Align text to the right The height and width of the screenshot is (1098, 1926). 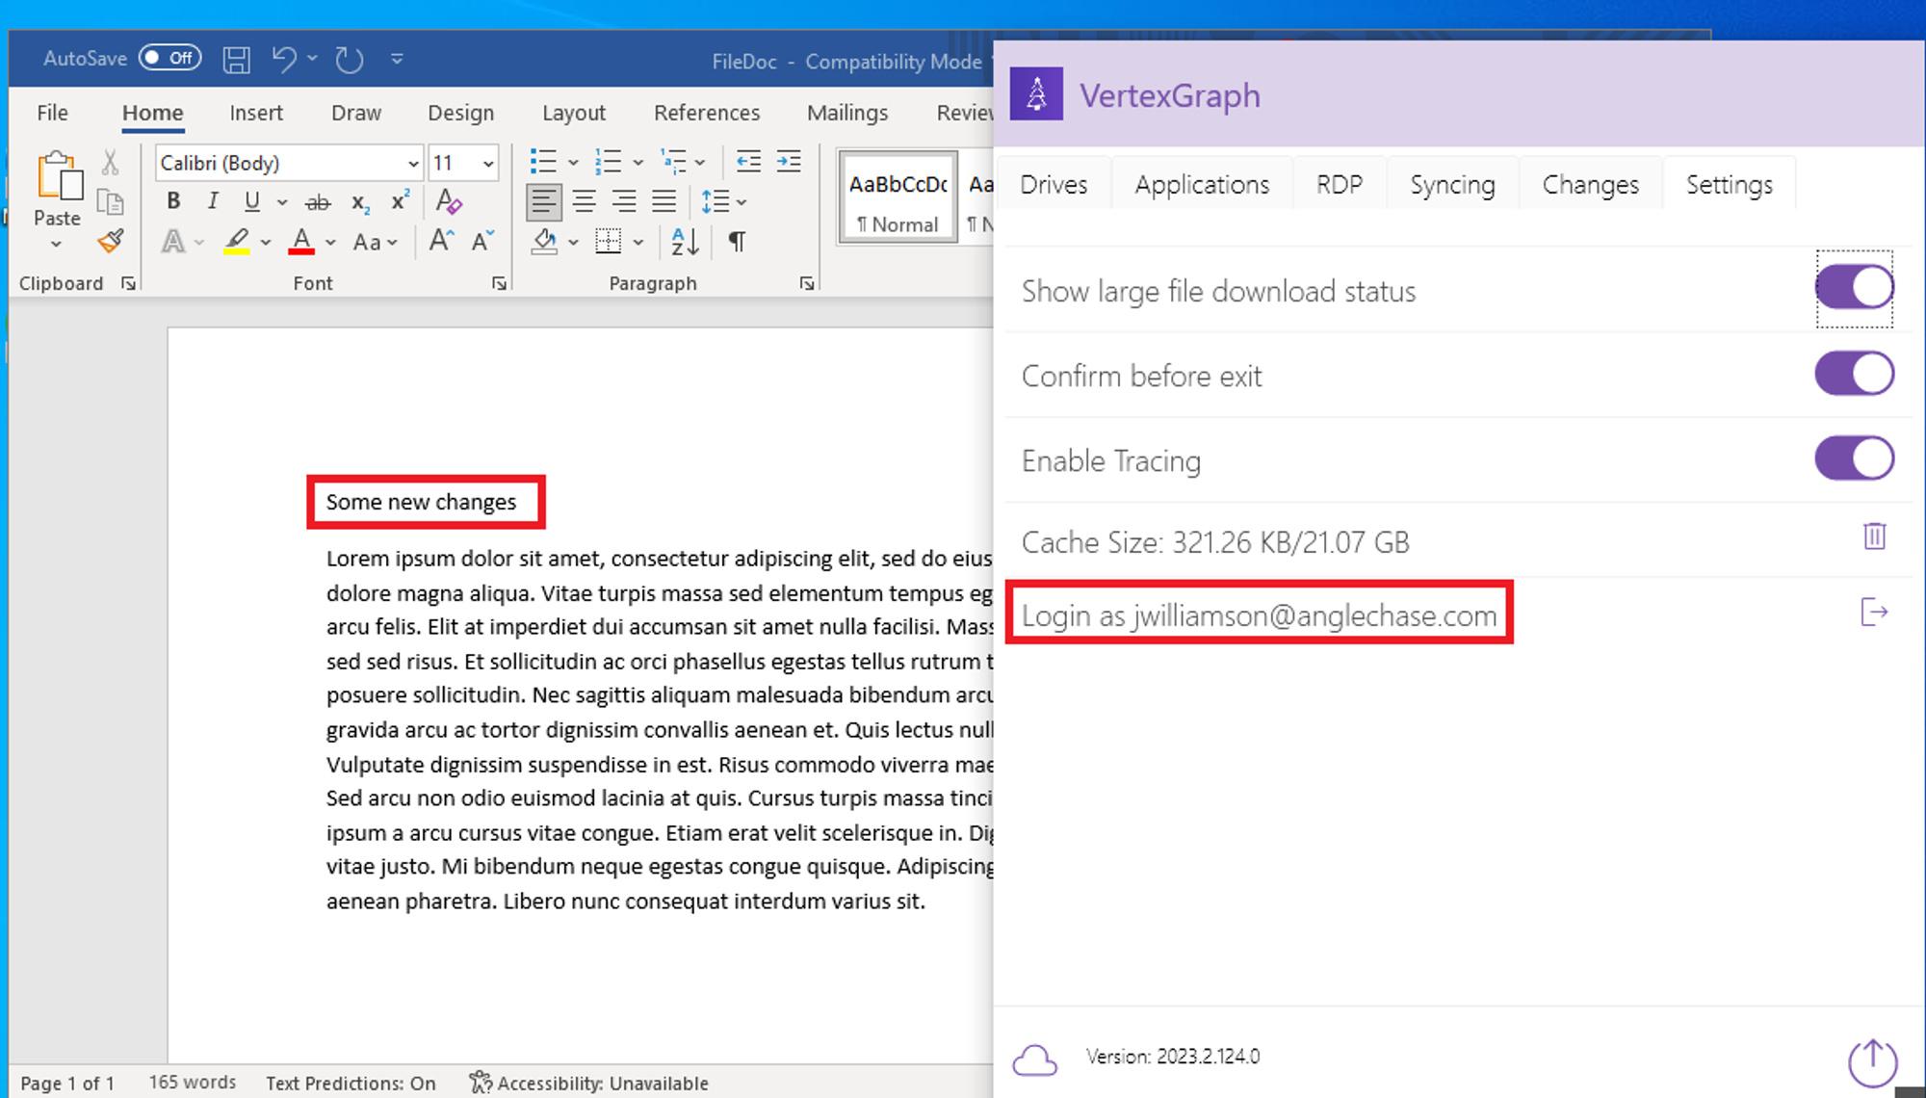(x=624, y=201)
